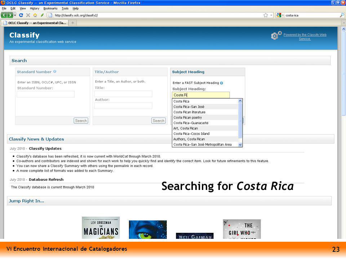Click the Title/Author panel title
This screenshot has height=259, width=346.
107,72
